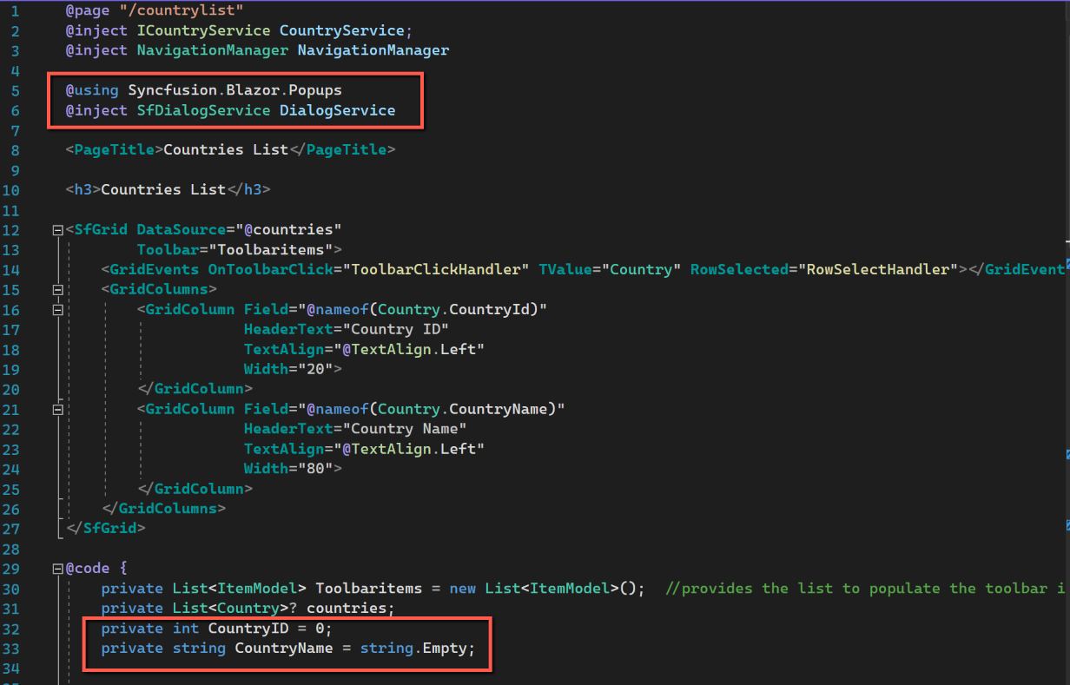Select the Toolbaritems list declaration
This screenshot has width=1070, height=685.
368,588
